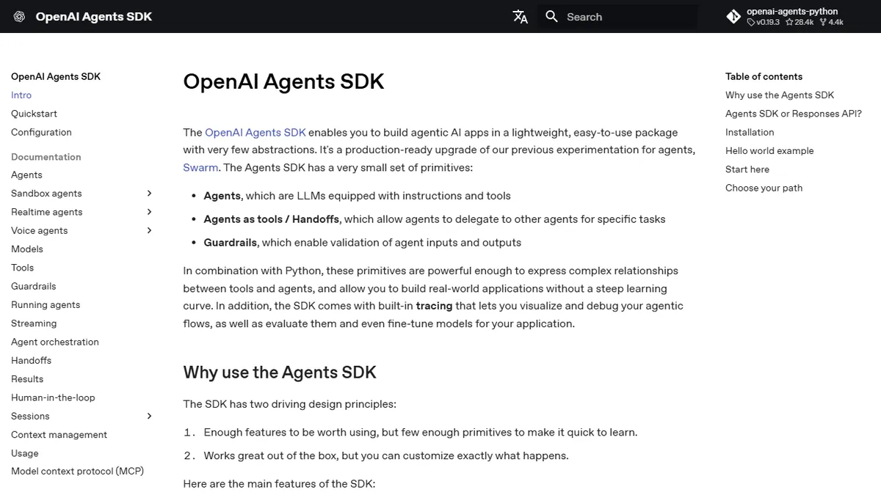Open Human-in-the-loop page
The width and height of the screenshot is (881, 495).
(x=53, y=397)
